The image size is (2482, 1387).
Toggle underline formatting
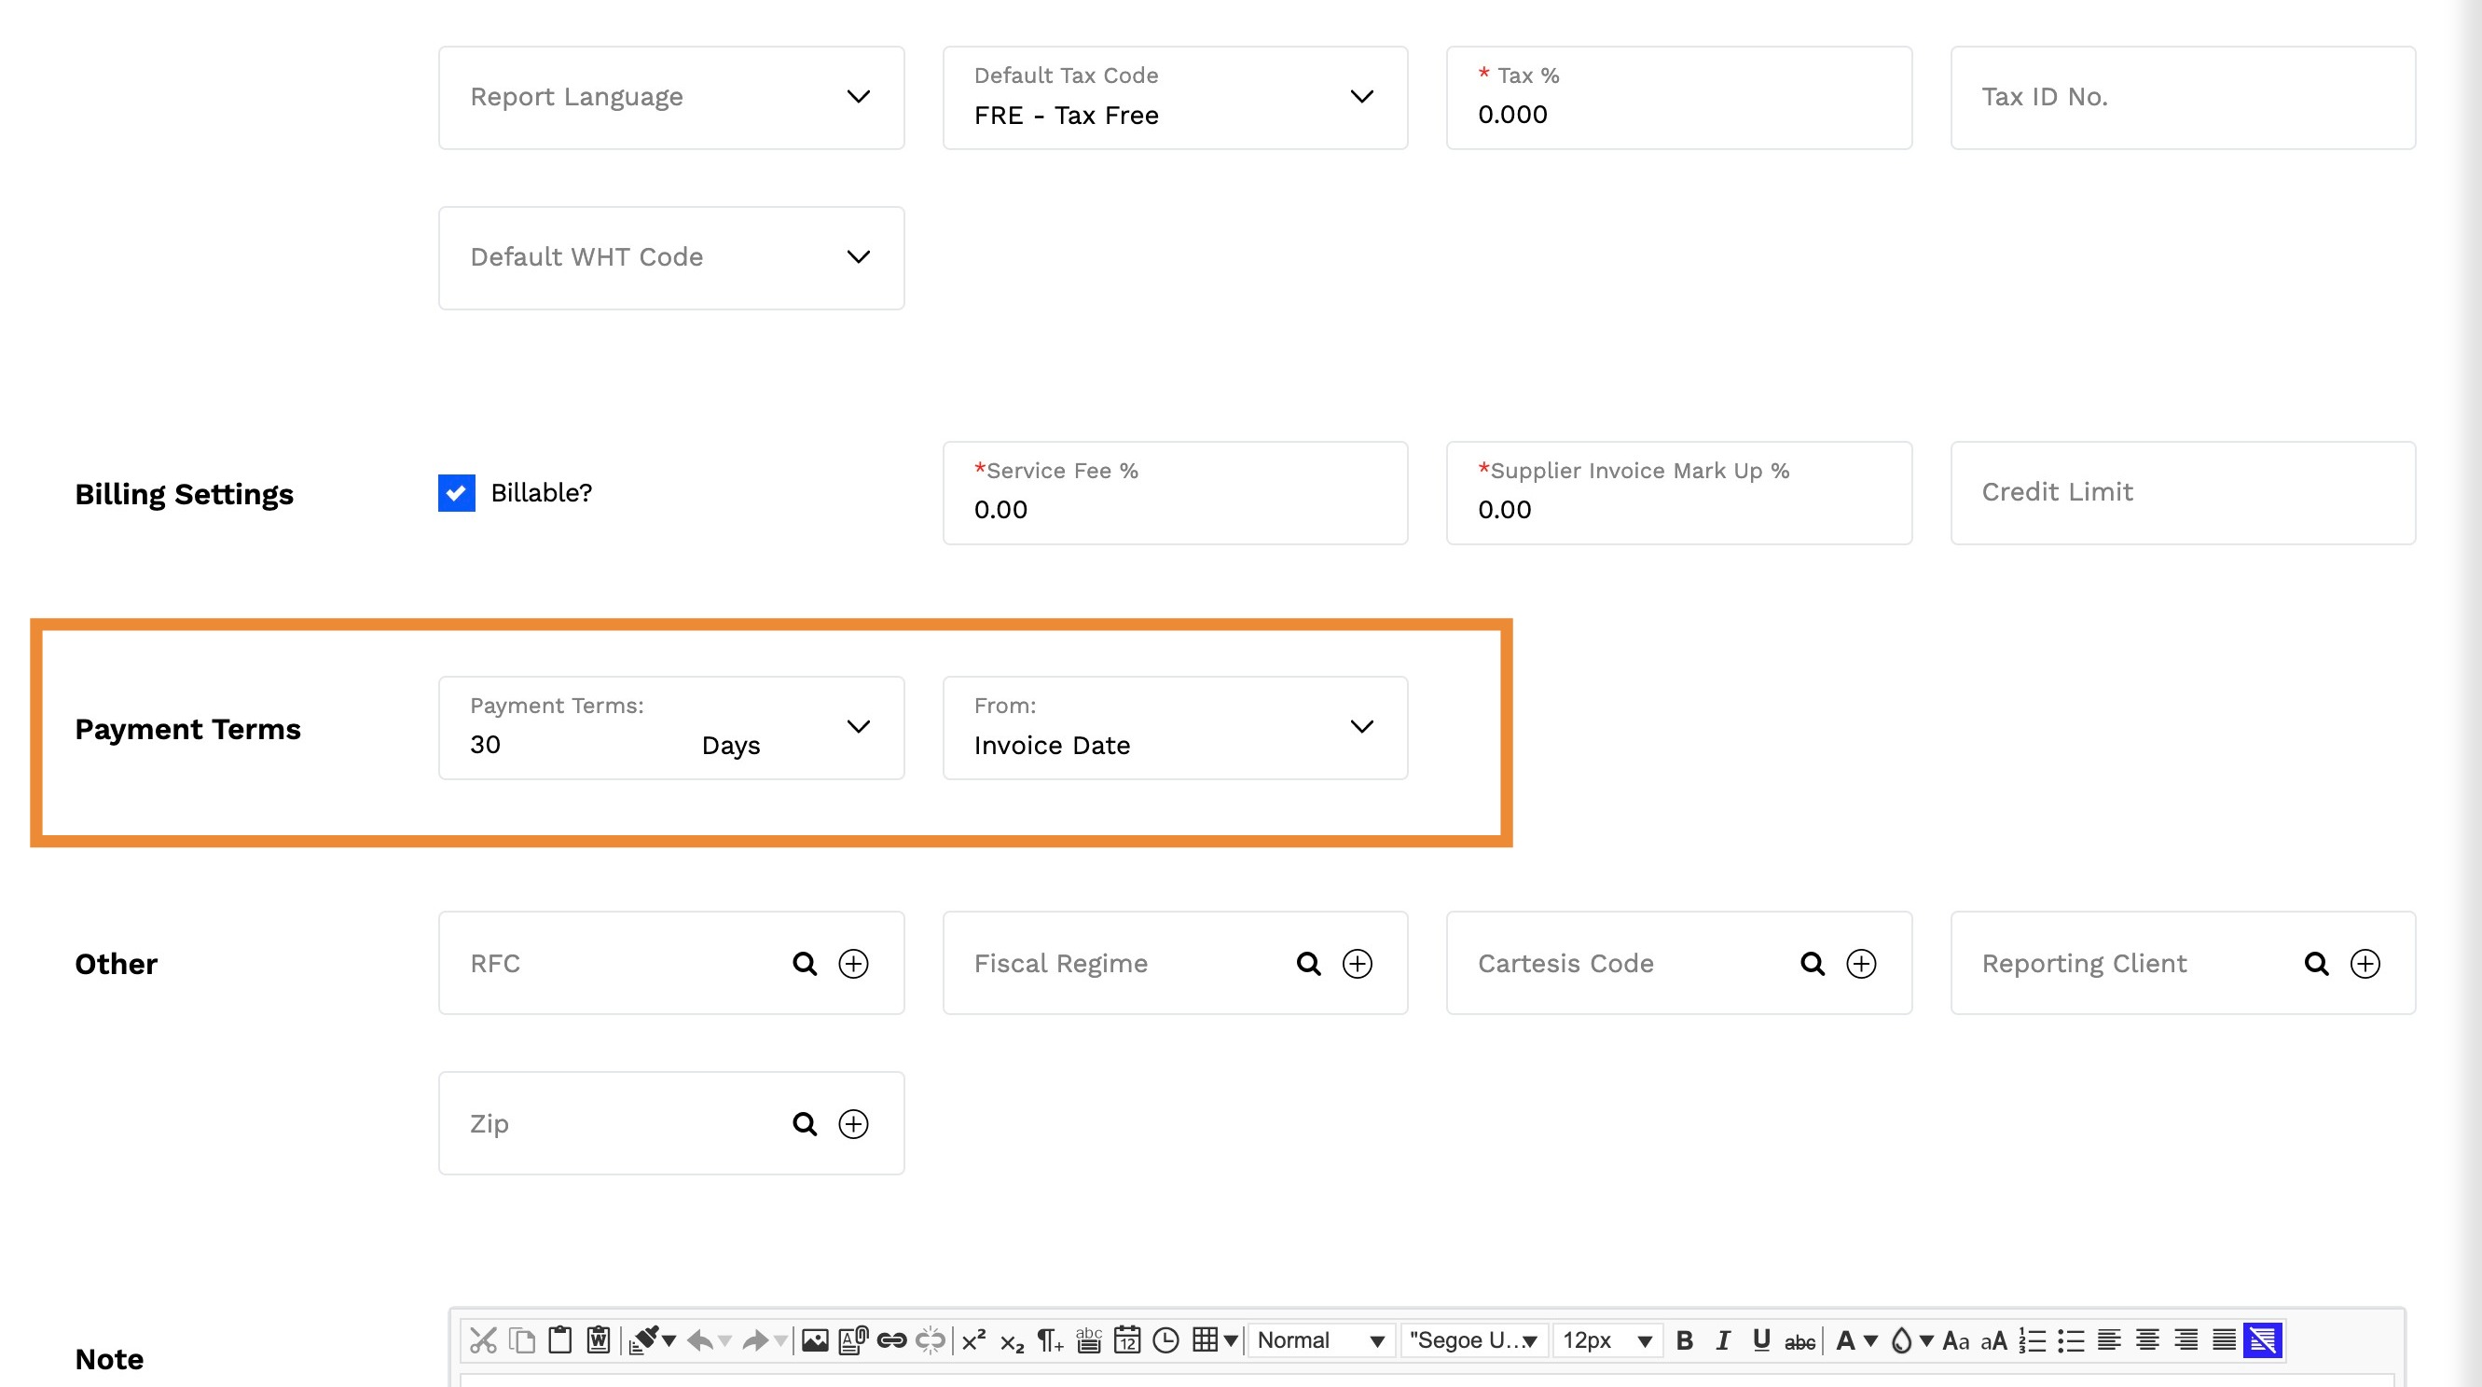click(x=1761, y=1339)
